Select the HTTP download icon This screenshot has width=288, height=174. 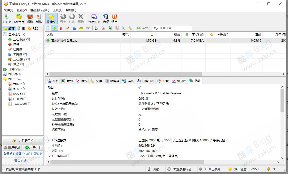click(x=7, y=18)
